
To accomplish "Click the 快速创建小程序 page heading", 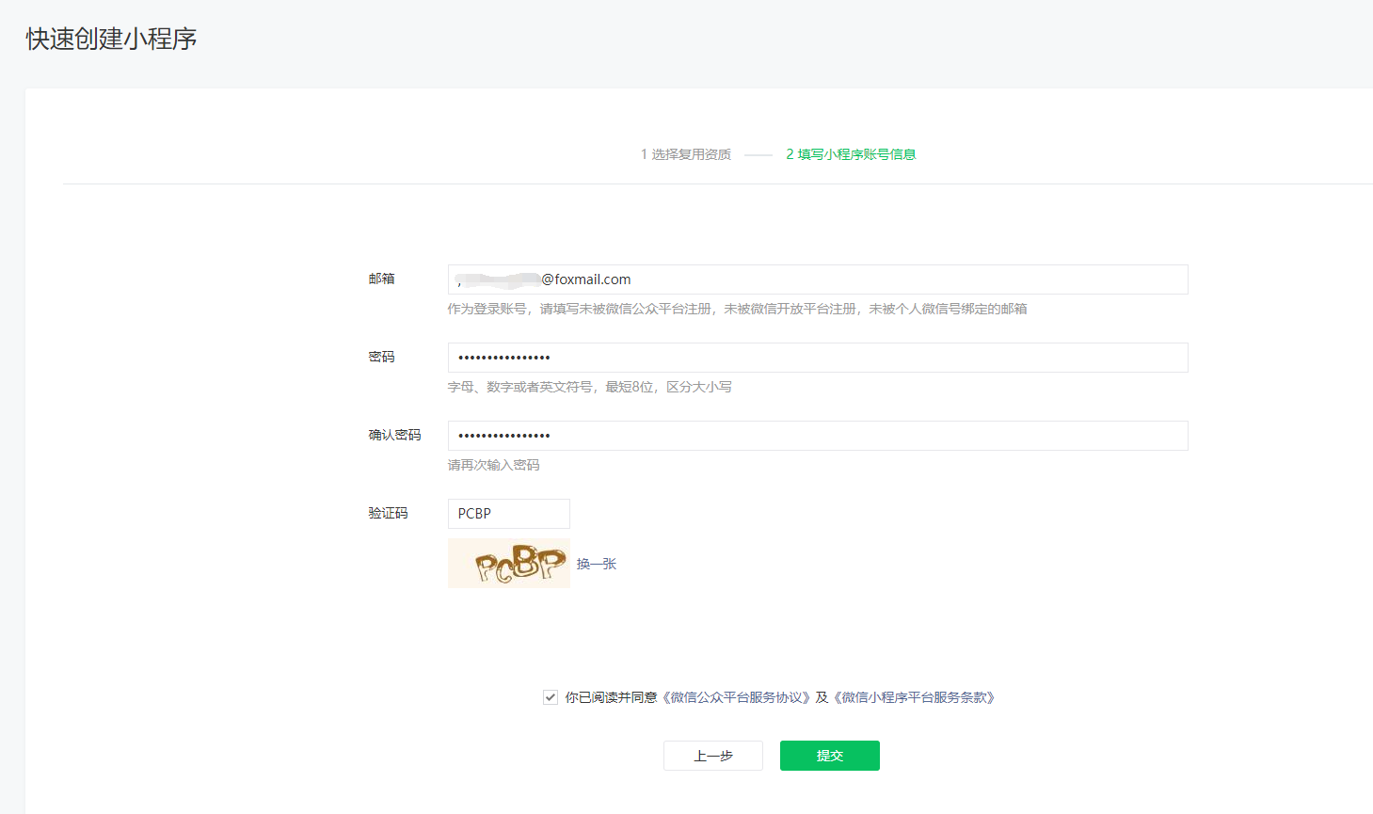I will tap(111, 39).
